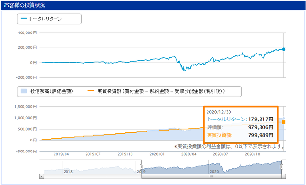Click the 1,000,000 円 y-axis label
Viewport: 306px width, 185px height.
pos(26,118)
